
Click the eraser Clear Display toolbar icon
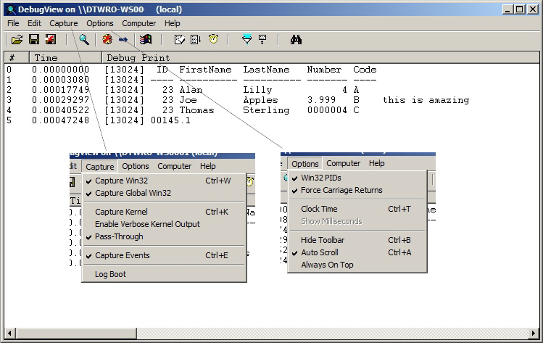[179, 39]
